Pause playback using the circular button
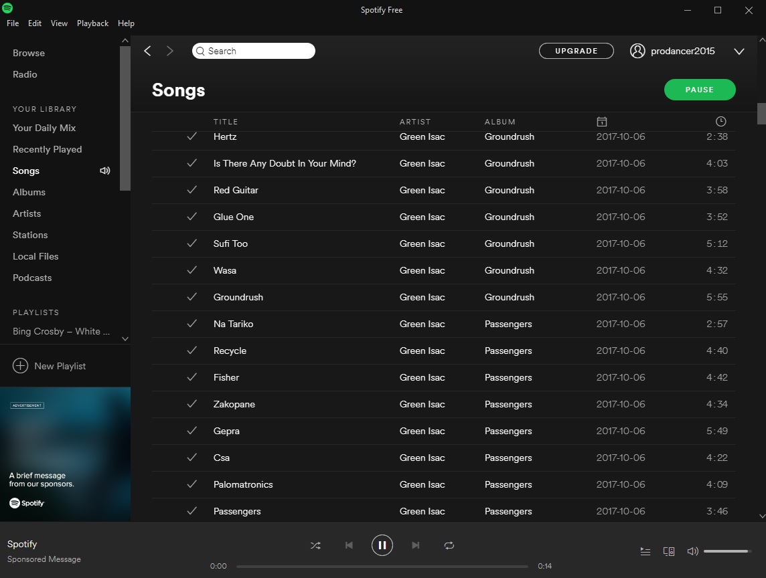The height and width of the screenshot is (578, 766). (x=382, y=545)
